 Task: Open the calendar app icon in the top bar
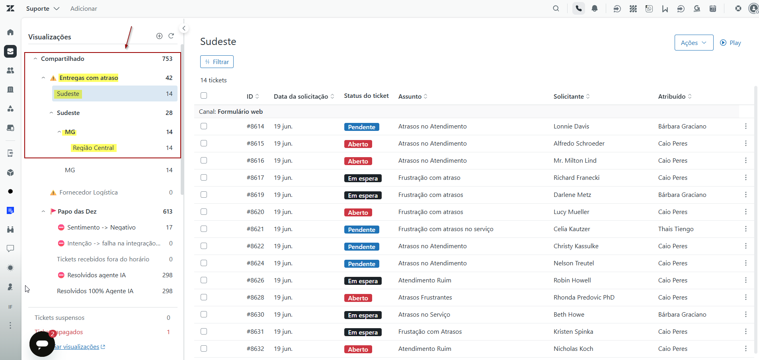(713, 8)
